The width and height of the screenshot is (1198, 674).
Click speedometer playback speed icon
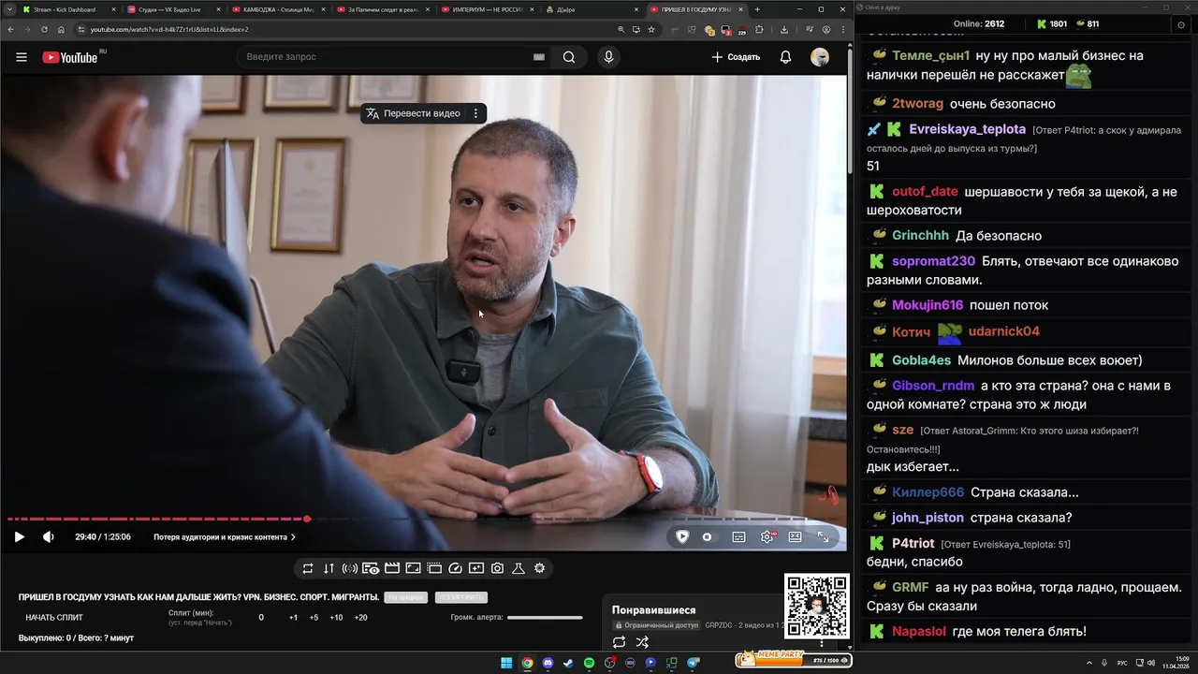456,568
